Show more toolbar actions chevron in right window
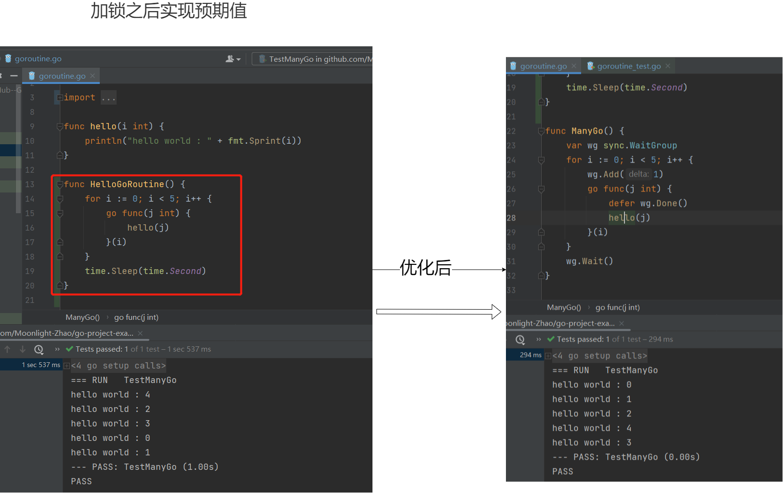783x493 pixels. (x=539, y=340)
